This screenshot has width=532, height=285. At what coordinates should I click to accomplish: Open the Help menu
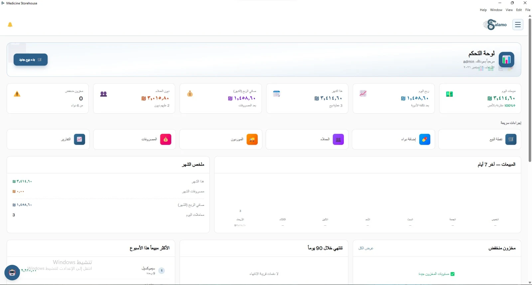483,10
